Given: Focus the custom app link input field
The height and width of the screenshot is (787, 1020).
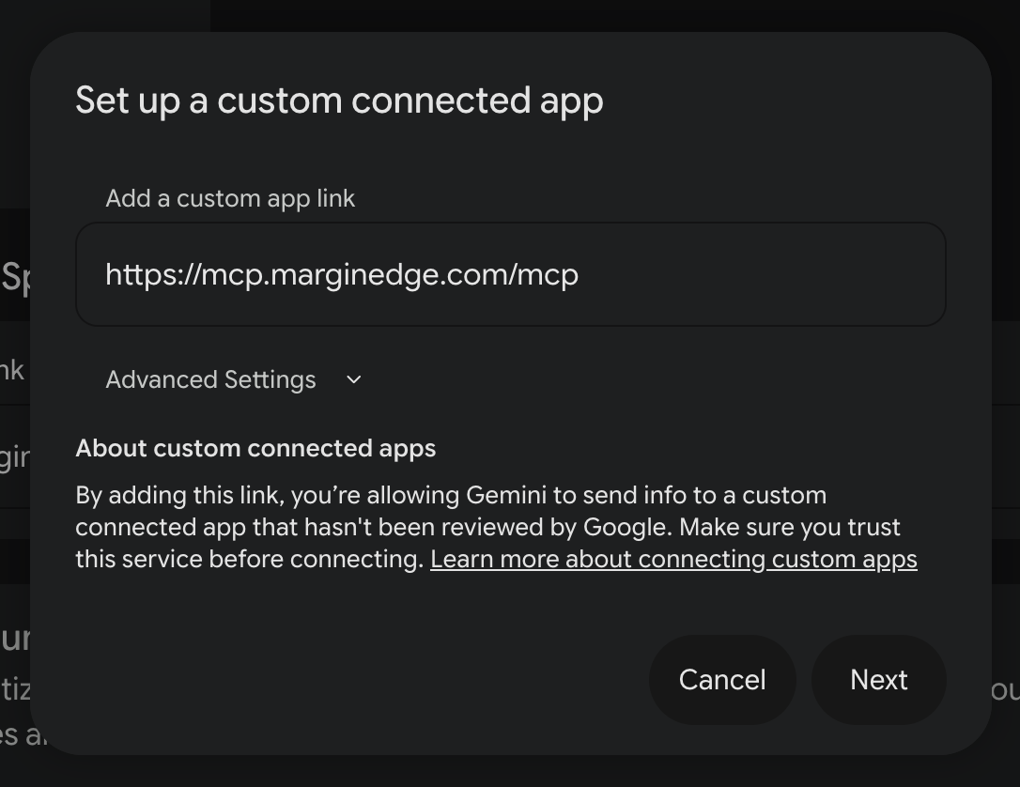Looking at the screenshot, I should point(511,274).
